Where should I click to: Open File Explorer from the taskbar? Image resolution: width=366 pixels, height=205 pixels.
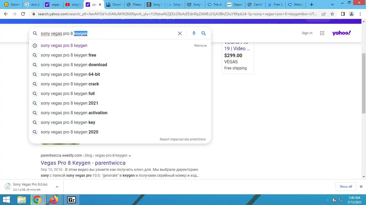22,200
